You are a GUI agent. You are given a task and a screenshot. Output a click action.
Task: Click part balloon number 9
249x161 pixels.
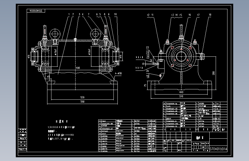click(x=109, y=14)
